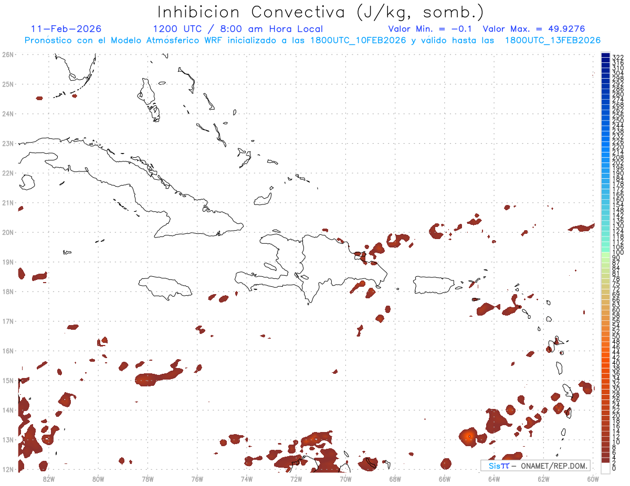Click the '23N' latitude label
The image size is (630, 486).
pos(8,143)
